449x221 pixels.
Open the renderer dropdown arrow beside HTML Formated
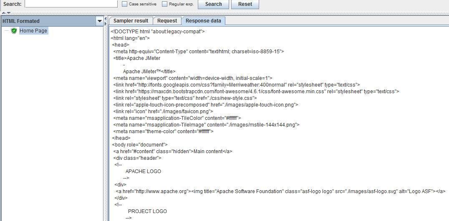[99, 21]
